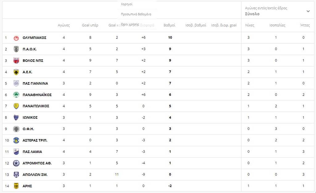Open the ΑΠΟΛΛΩΝ ΣΜ. team page link
The width and height of the screenshot is (316, 193).
(x=35, y=175)
